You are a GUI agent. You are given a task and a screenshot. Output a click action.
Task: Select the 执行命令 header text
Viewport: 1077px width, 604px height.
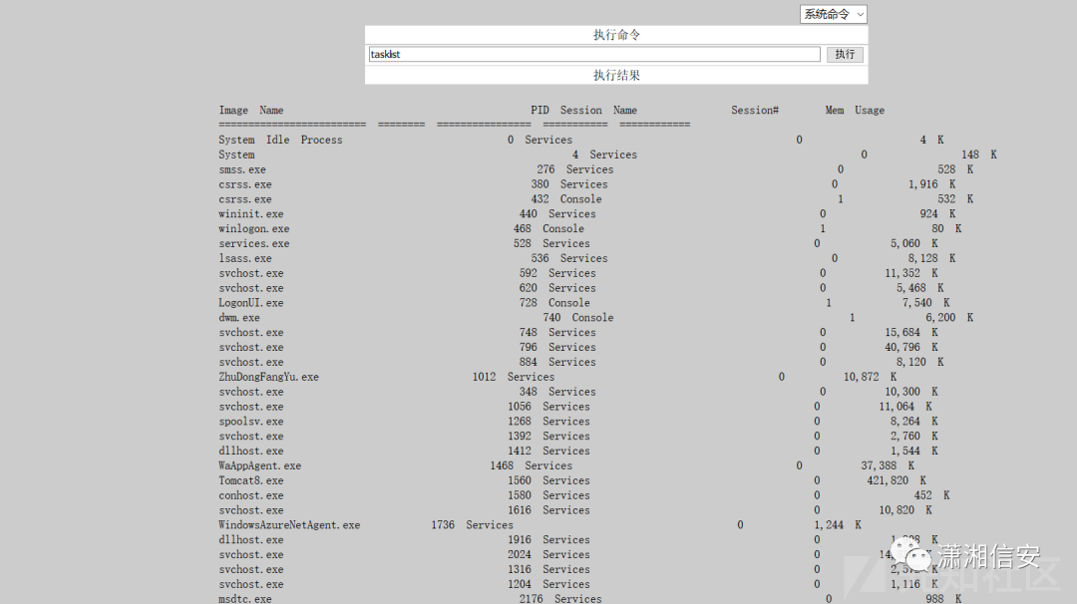tap(616, 34)
